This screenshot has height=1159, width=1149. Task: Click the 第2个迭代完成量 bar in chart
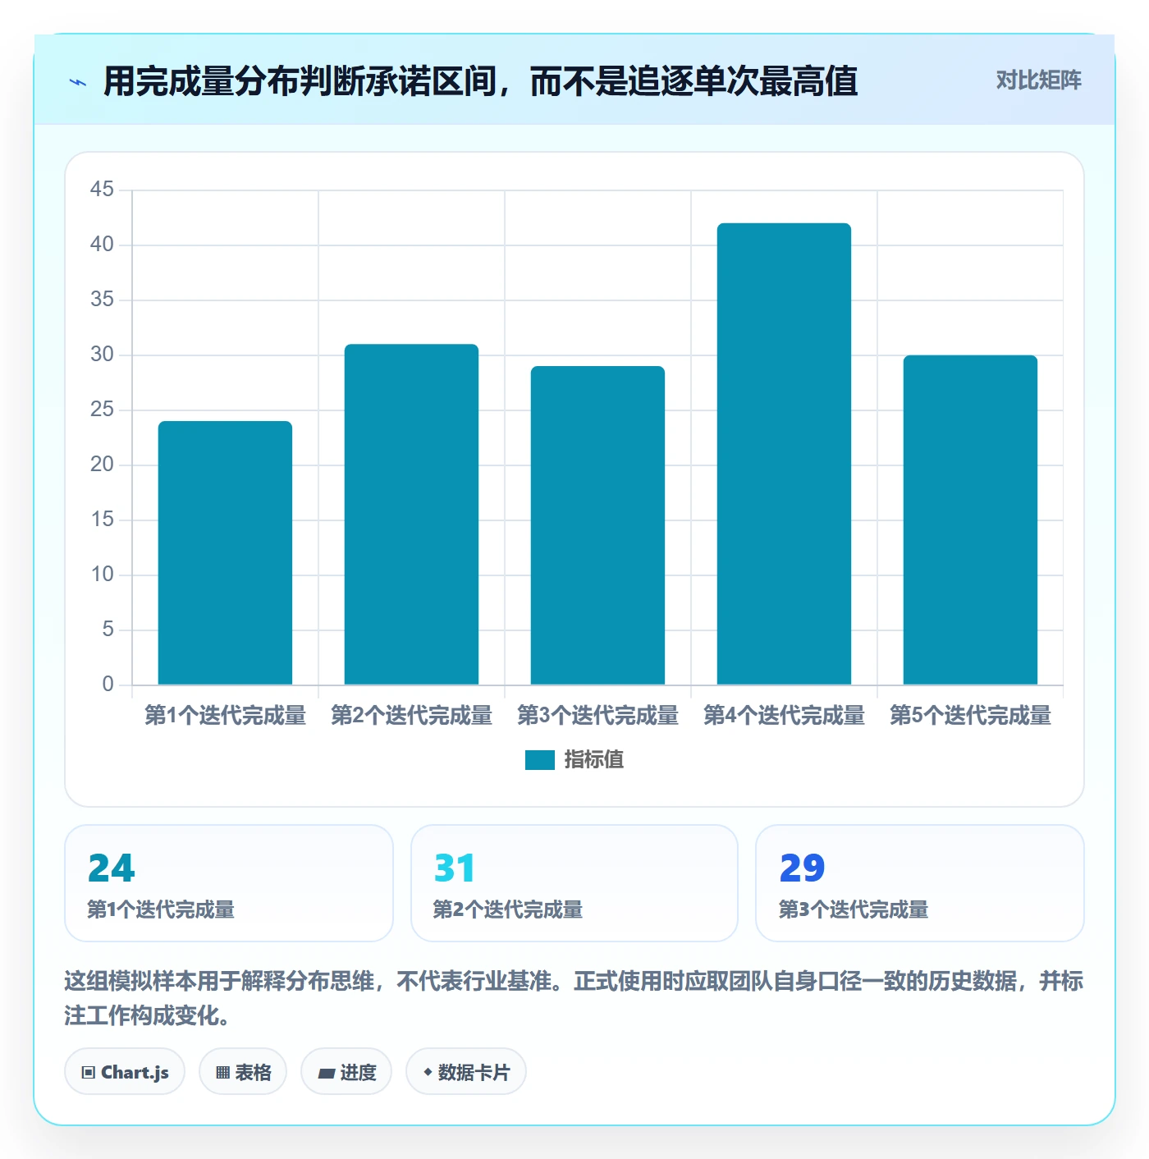click(x=411, y=514)
